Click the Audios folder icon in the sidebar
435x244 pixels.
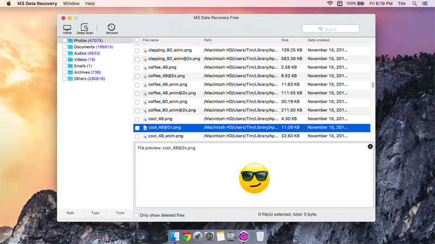click(x=71, y=53)
